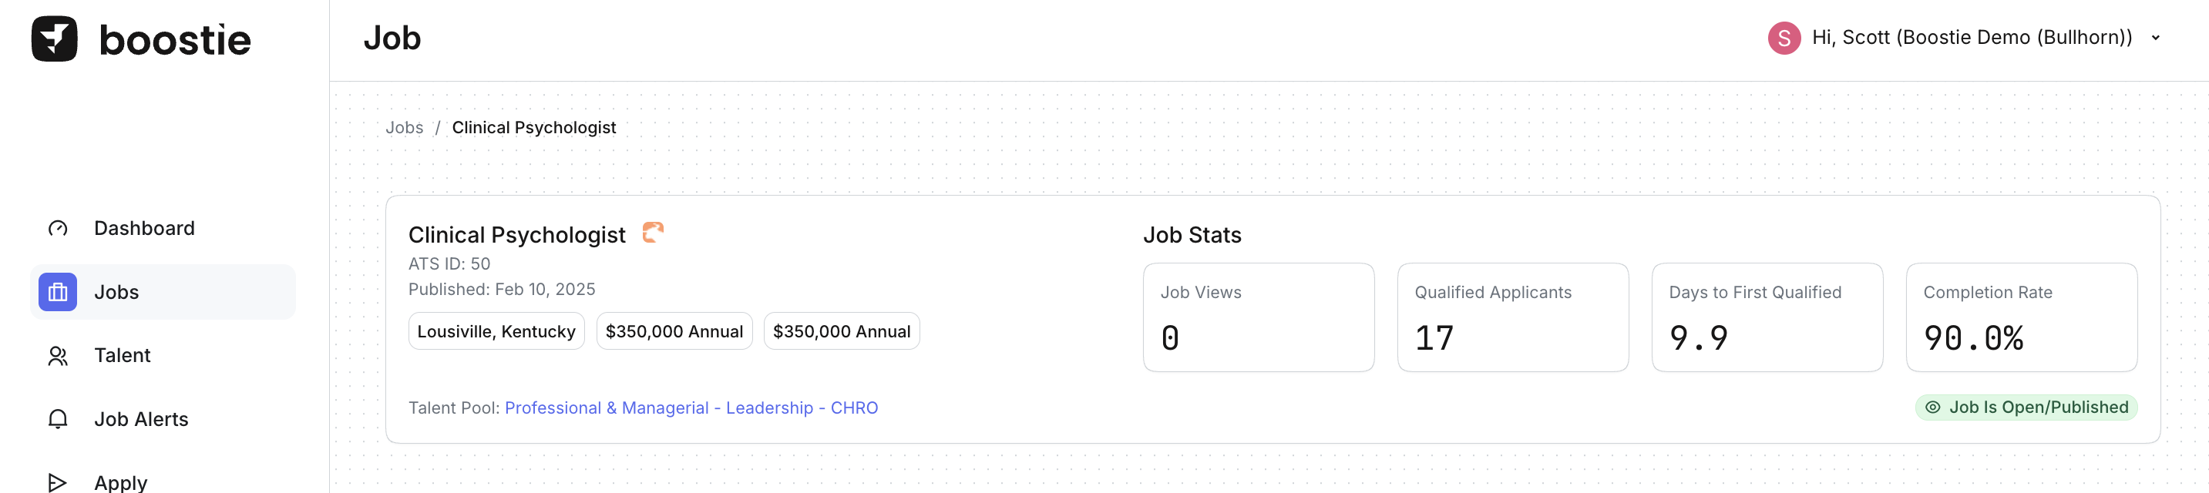Click the Lousiville, Kentucky location tag
Screen dimensions: 2209x493
[496, 332]
